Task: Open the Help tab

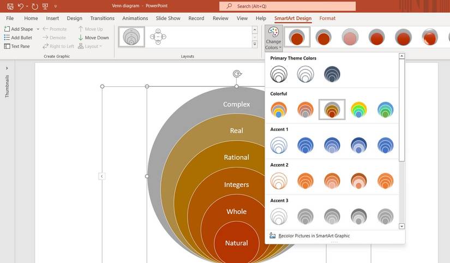Action: pyautogui.click(x=261, y=18)
